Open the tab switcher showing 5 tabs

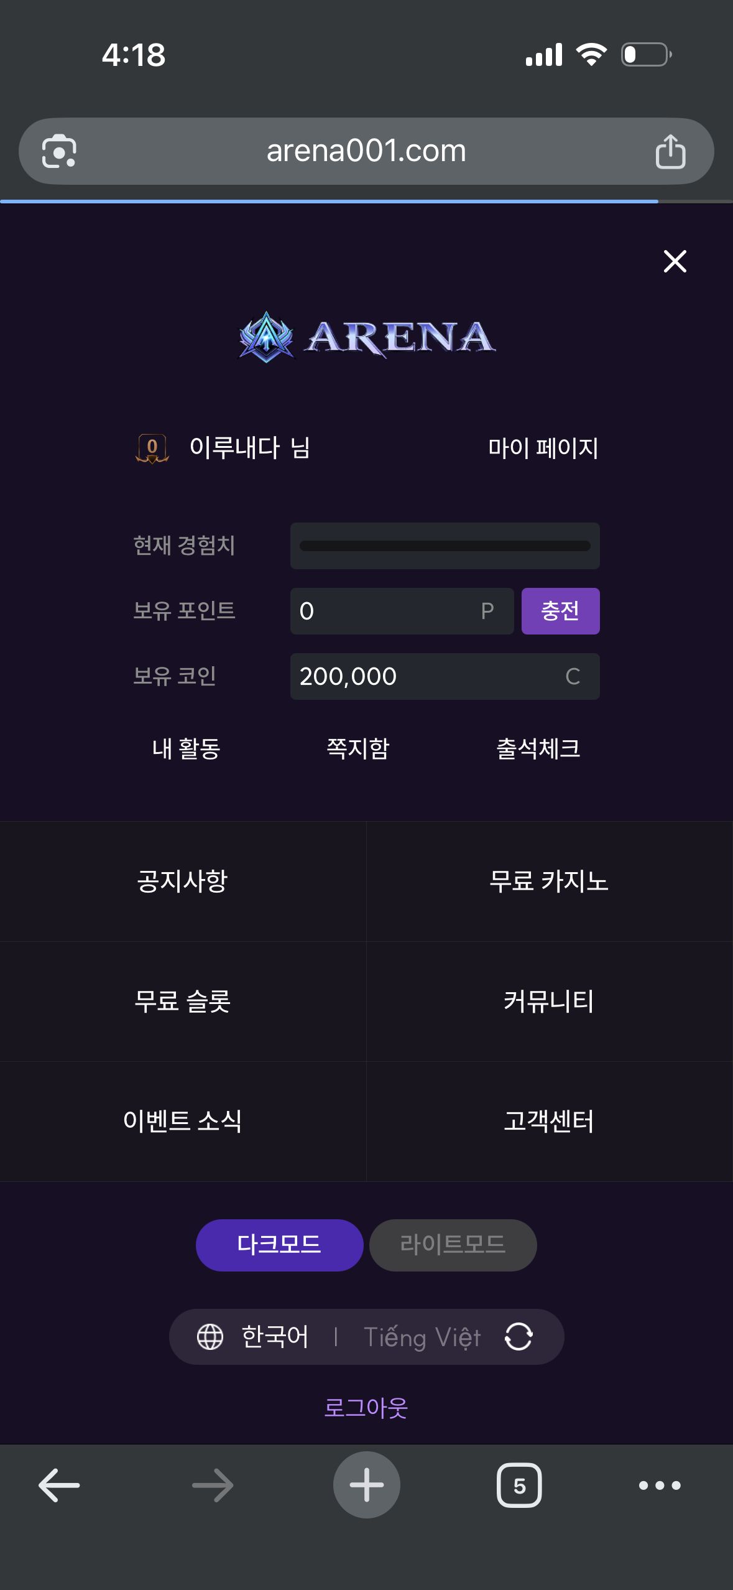pos(519,1485)
